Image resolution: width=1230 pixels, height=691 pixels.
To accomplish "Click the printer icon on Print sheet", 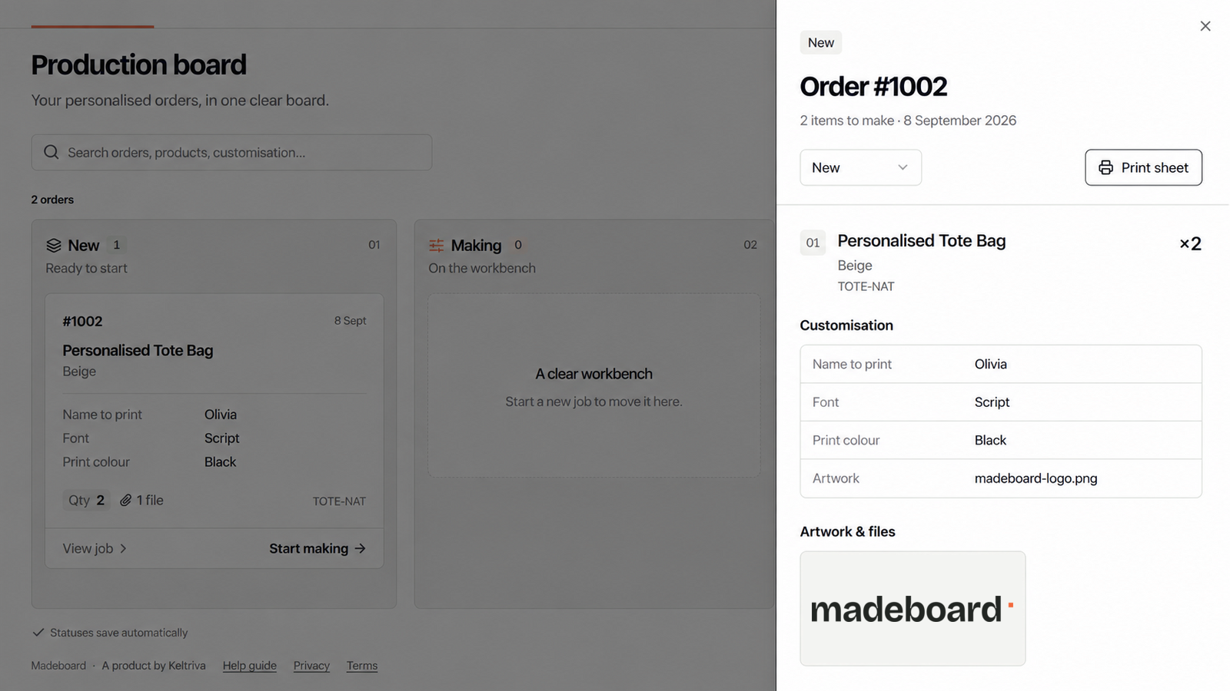I will [1105, 167].
